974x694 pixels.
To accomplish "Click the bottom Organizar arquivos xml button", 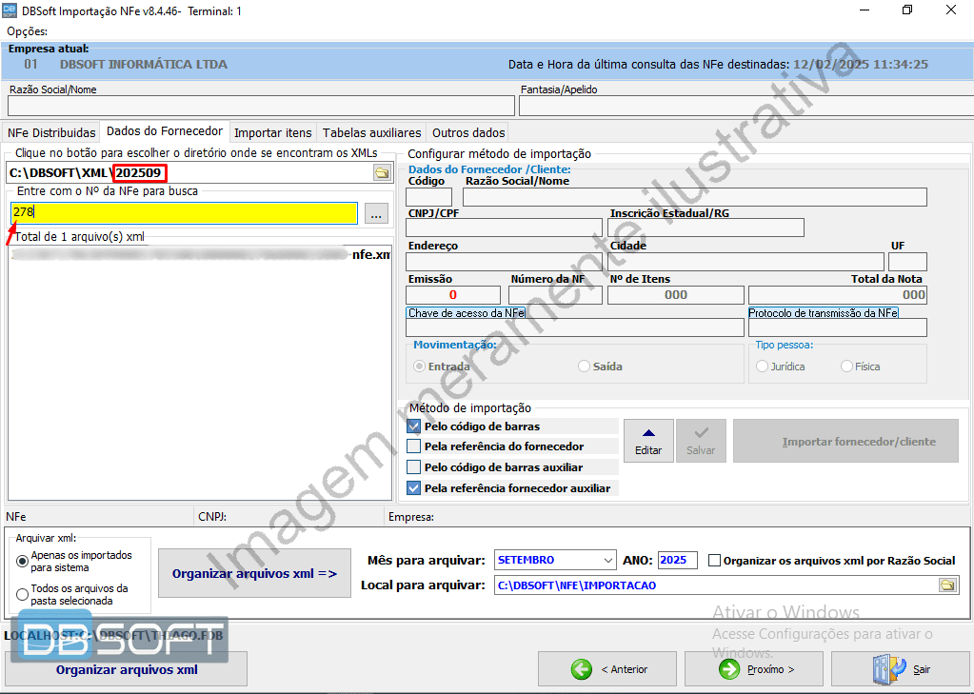I will click(127, 669).
